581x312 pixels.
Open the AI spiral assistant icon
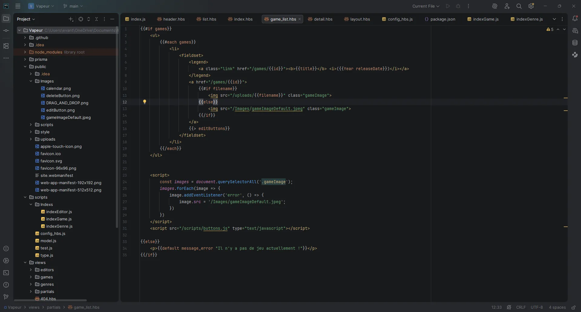(495, 6)
